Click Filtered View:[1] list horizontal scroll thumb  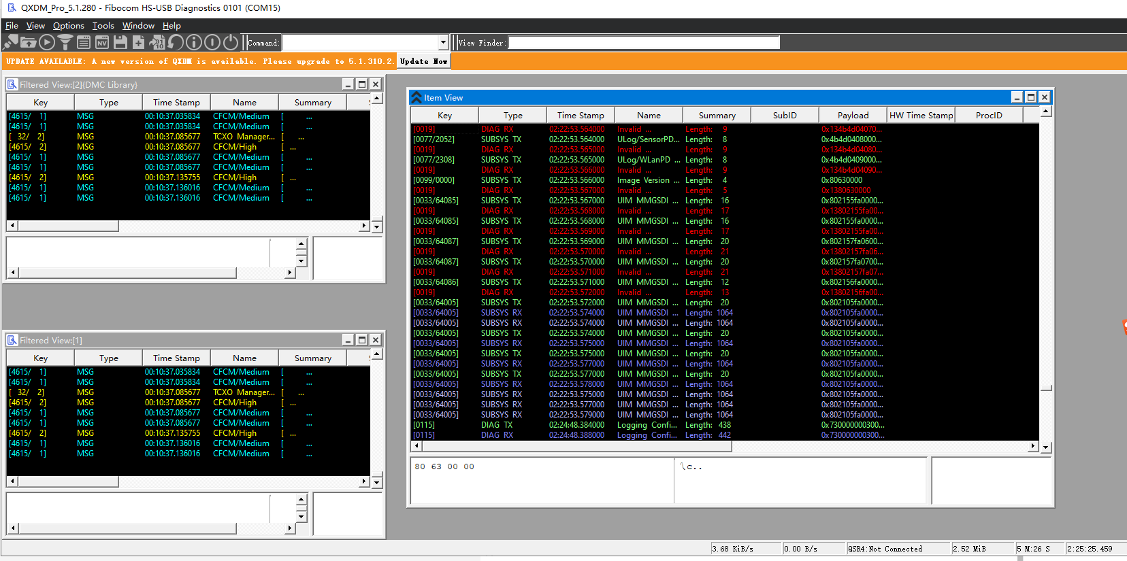click(x=68, y=481)
